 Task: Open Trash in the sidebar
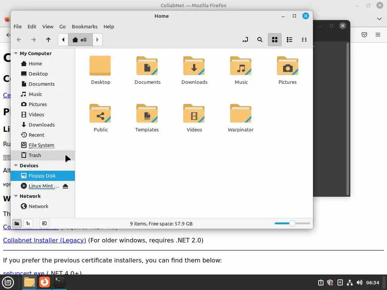[43, 155]
